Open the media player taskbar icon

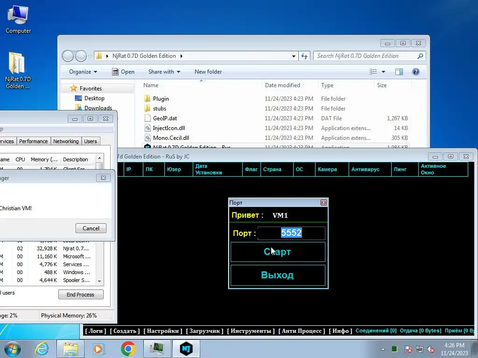[98, 349]
